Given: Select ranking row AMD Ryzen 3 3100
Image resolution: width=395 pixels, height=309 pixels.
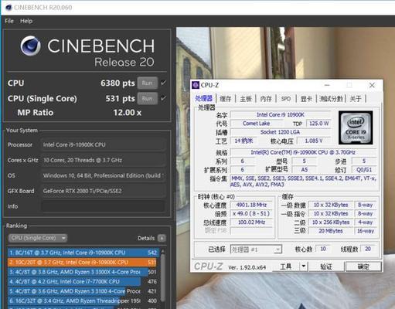Looking at the screenshot, I should [82, 291].
